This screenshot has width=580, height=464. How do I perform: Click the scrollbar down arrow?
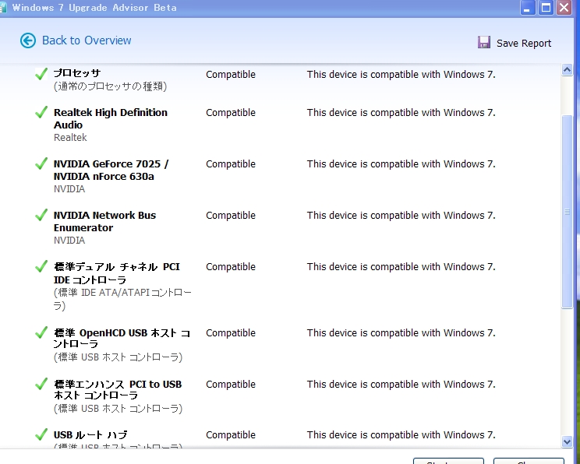pyautogui.click(x=567, y=441)
